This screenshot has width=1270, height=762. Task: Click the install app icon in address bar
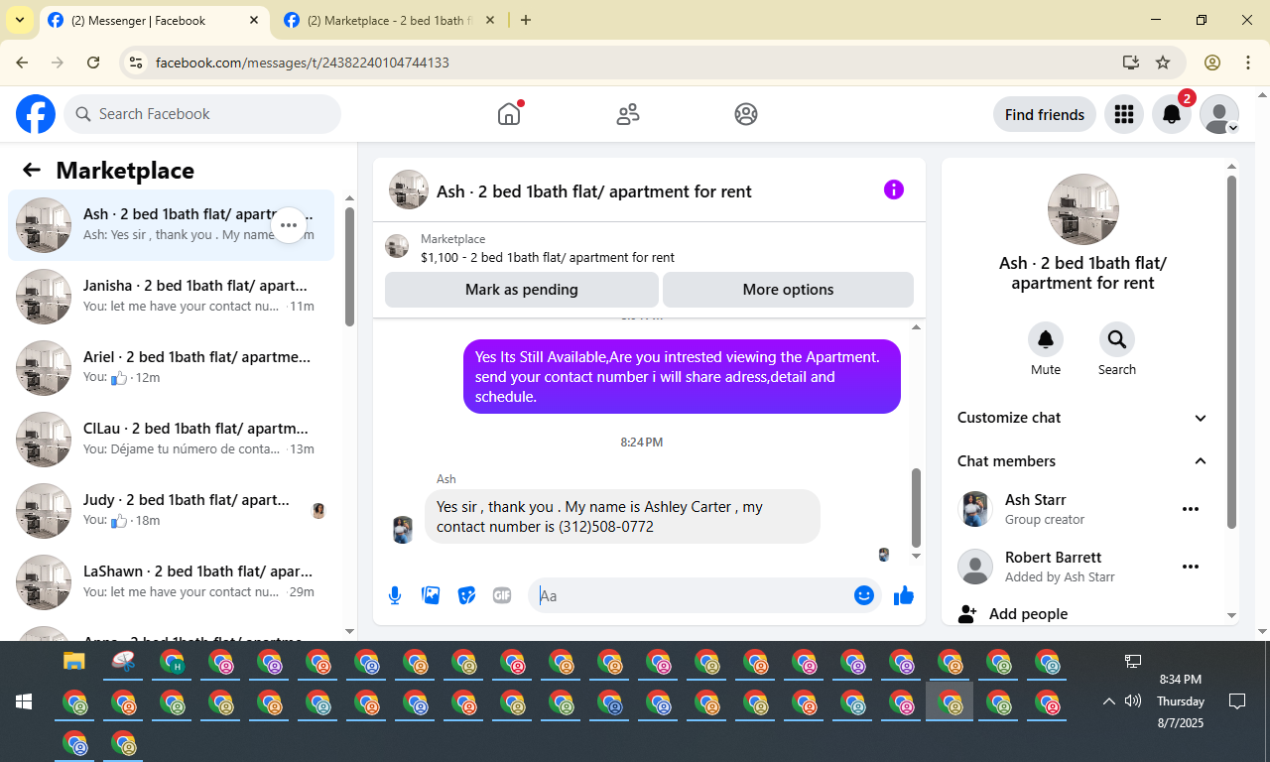1131,63
